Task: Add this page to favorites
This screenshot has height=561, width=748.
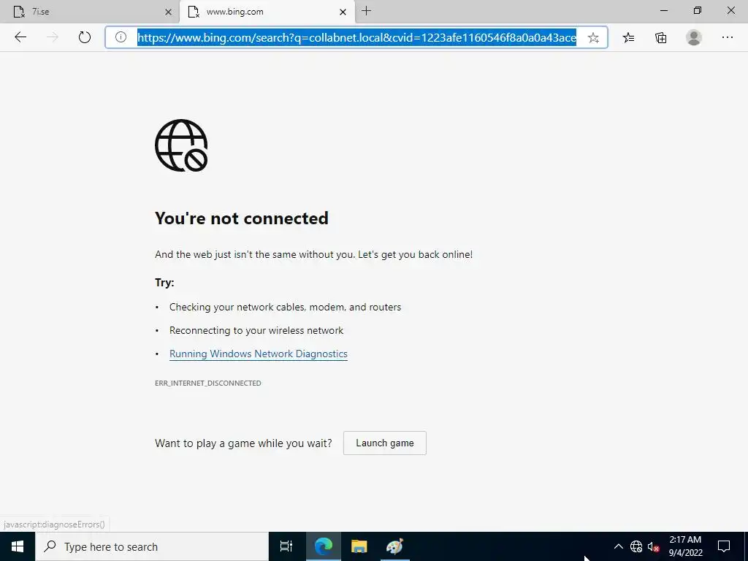Action: coord(593,38)
